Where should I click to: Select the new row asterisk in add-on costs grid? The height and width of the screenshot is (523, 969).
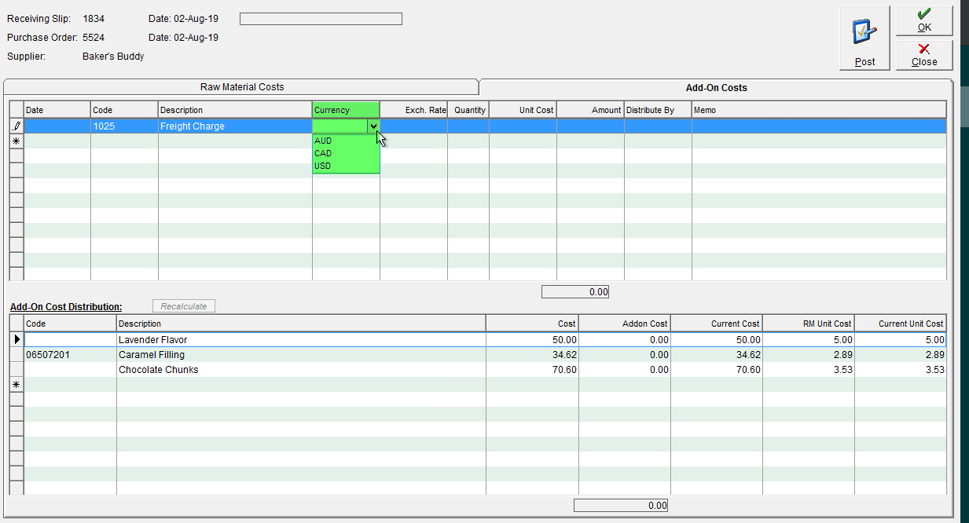[x=17, y=141]
